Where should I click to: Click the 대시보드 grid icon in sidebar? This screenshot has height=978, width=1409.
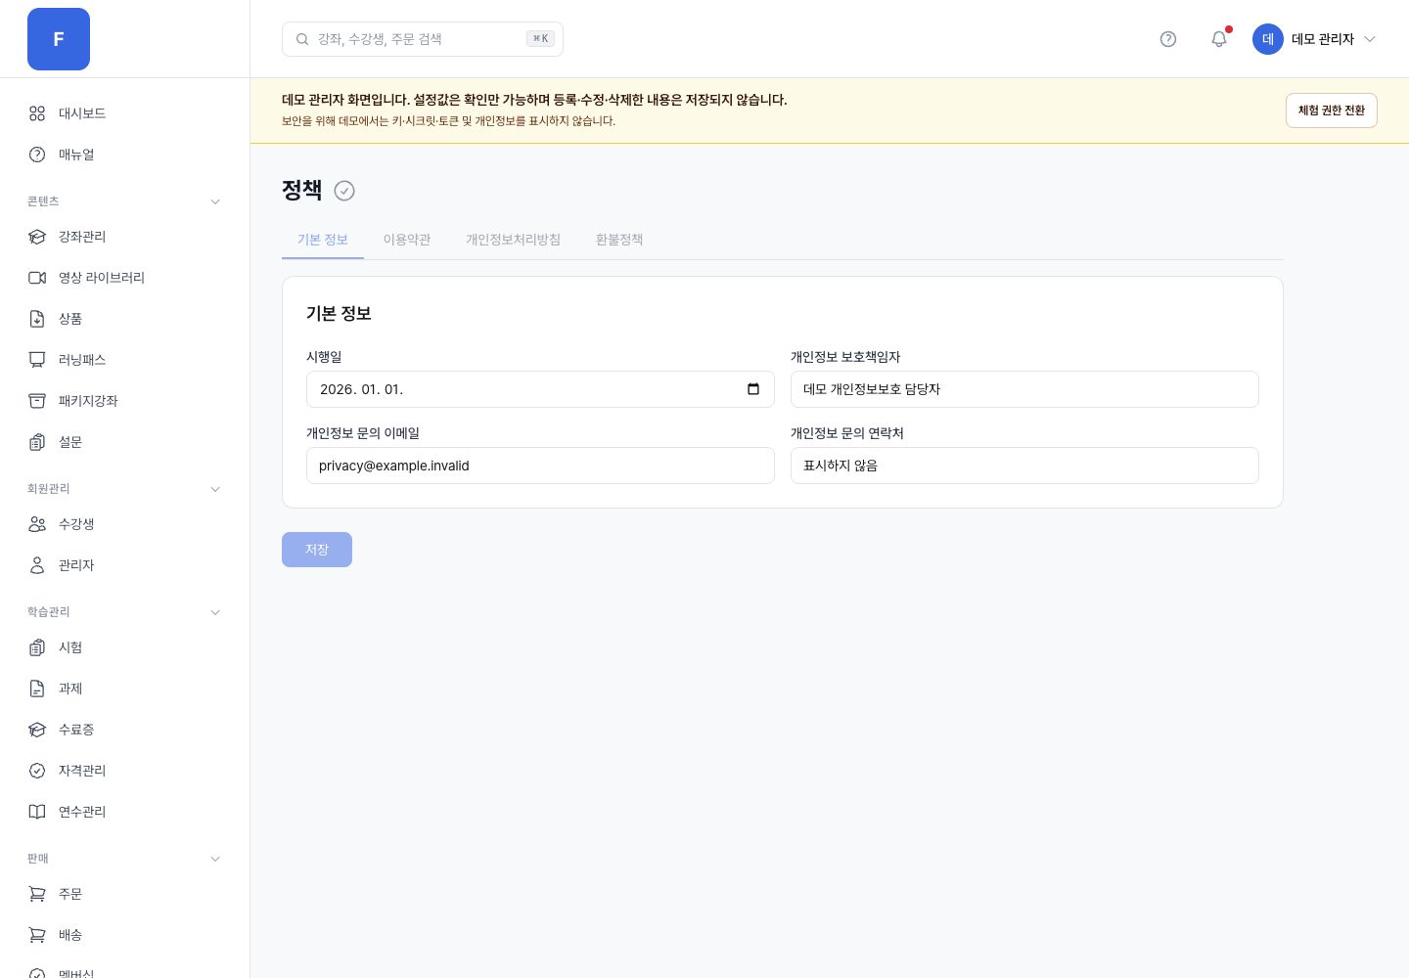(x=37, y=113)
